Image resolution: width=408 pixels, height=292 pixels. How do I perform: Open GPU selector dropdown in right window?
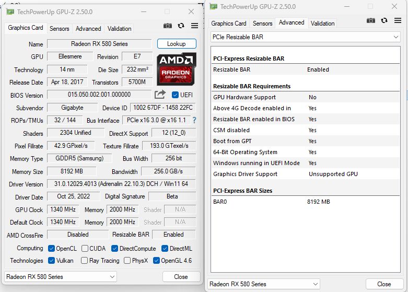click(x=264, y=284)
